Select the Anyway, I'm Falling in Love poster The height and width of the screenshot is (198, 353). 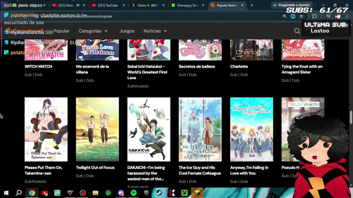(252, 129)
